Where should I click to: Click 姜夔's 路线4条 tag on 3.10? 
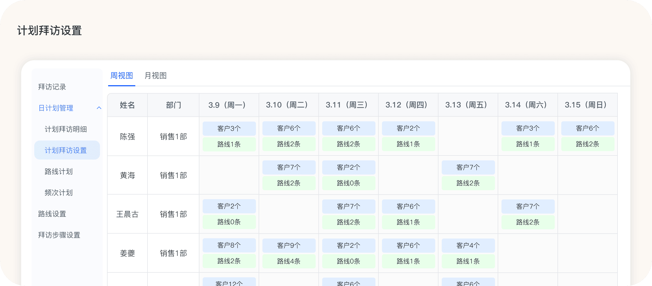[289, 261]
